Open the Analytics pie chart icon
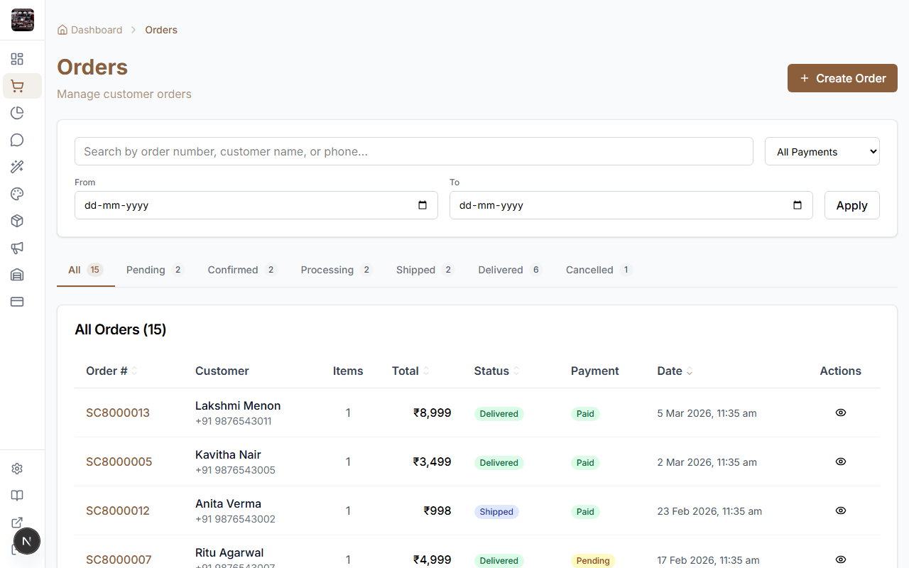This screenshot has height=568, width=909. pyautogui.click(x=17, y=113)
